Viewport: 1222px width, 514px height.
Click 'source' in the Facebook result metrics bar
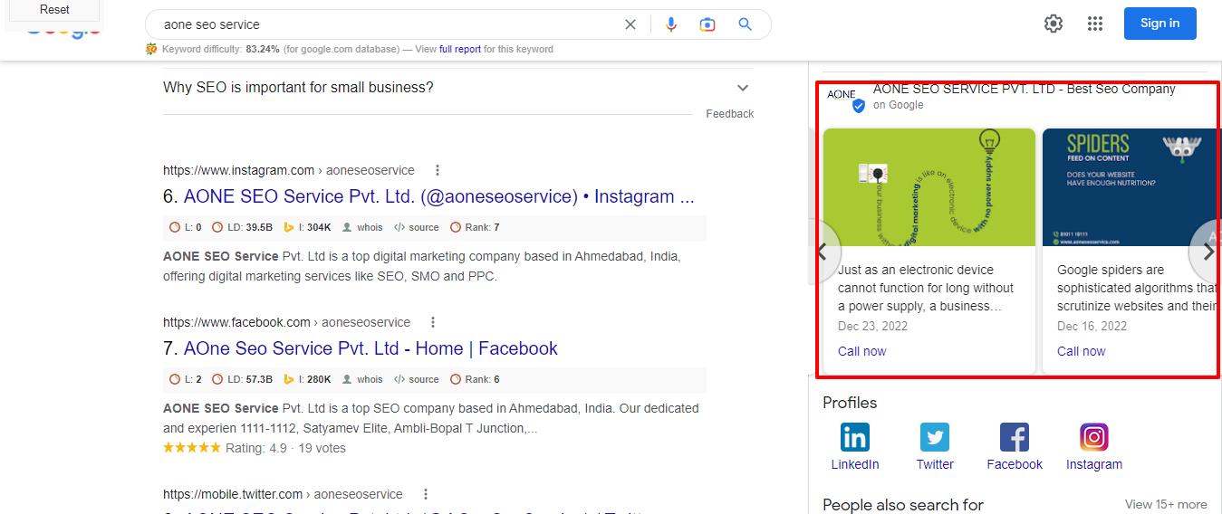(417, 379)
